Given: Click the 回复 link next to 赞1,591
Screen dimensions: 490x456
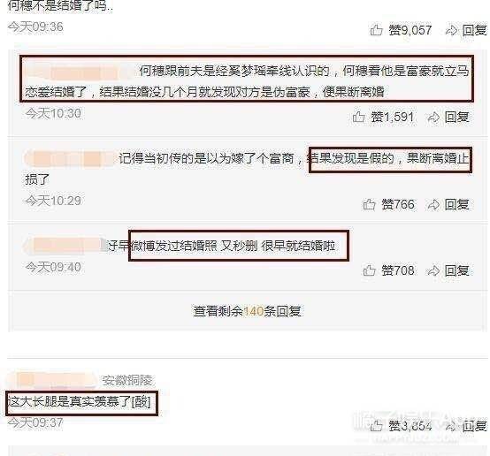Looking at the screenshot, I should 457,118.
